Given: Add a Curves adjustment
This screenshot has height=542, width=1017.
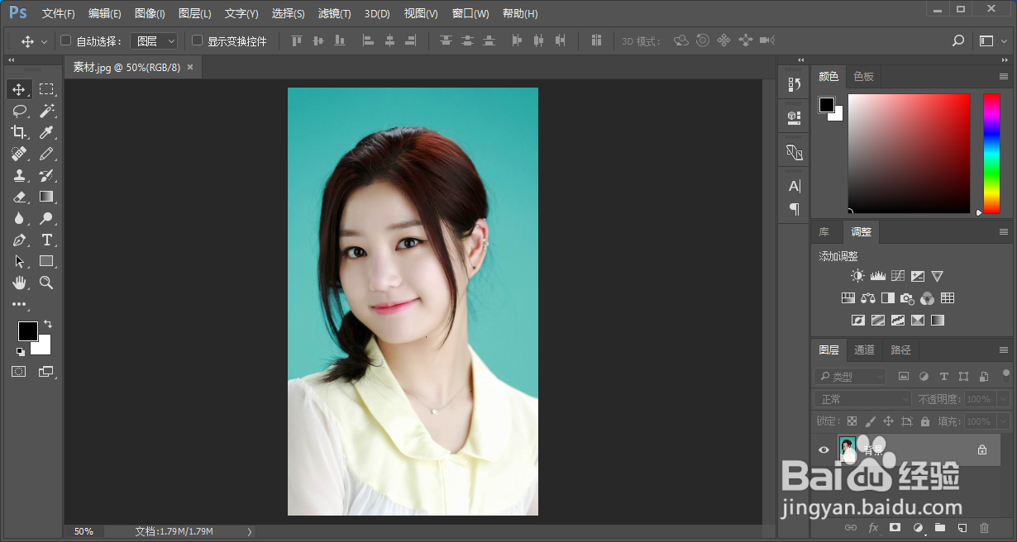Looking at the screenshot, I should pos(897,276).
